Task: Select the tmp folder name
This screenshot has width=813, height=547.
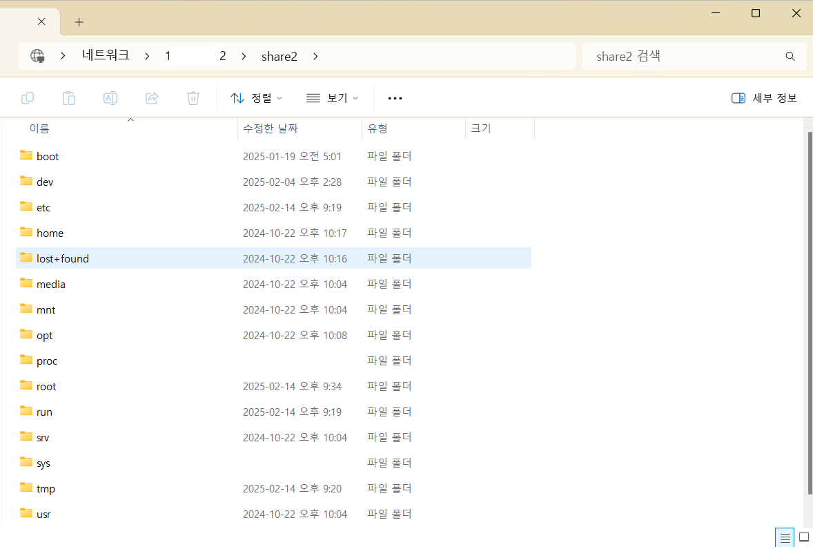Action: coord(46,489)
